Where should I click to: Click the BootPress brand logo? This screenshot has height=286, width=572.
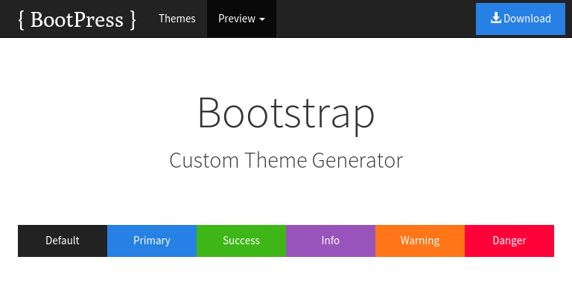(77, 19)
